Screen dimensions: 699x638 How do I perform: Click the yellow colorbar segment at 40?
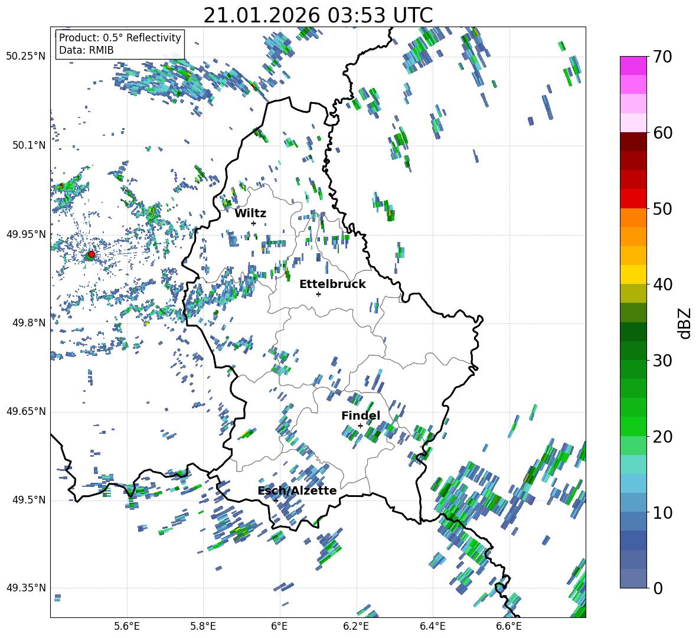click(x=633, y=274)
